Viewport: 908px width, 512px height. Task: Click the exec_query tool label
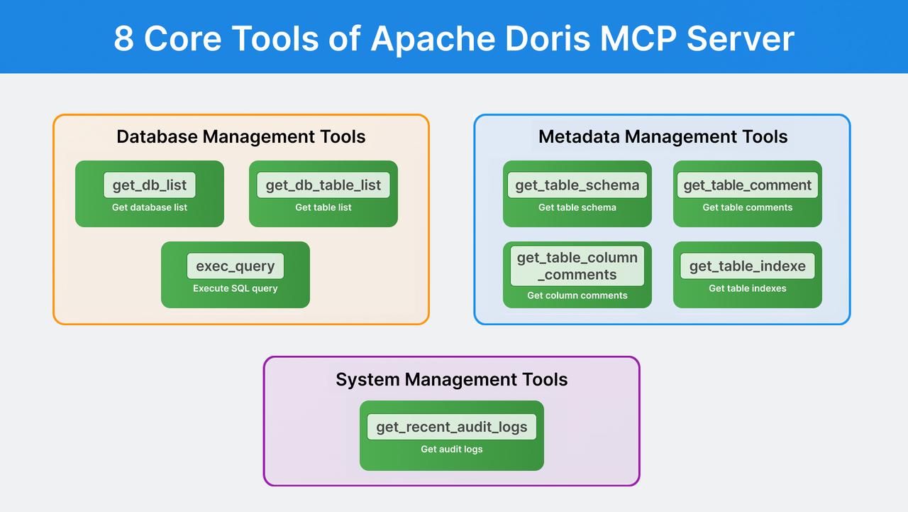(236, 266)
